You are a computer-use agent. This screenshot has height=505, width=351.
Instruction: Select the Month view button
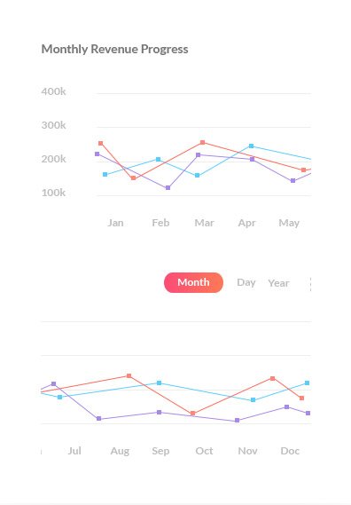pyautogui.click(x=193, y=282)
